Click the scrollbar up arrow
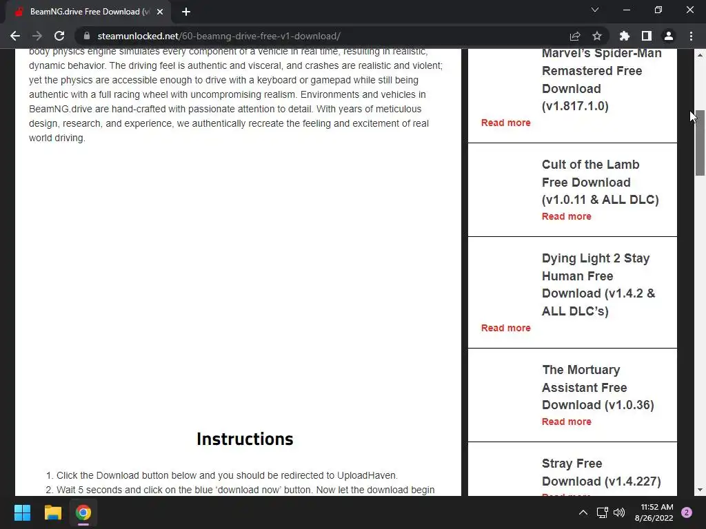Viewport: 706px width, 529px height. pos(700,55)
